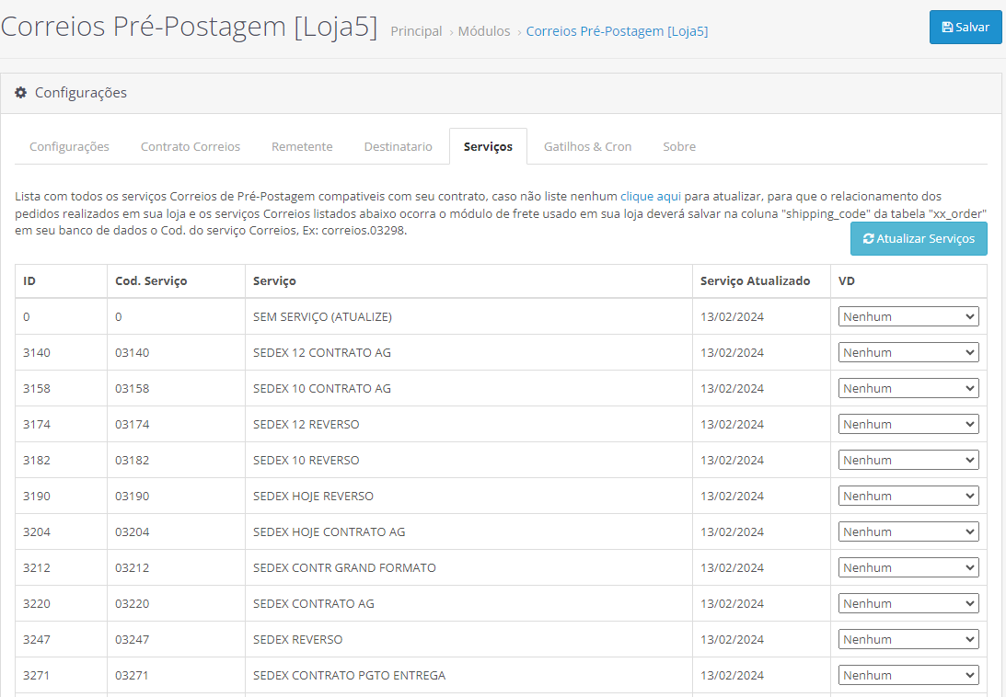Follow the 'clique aqui' link
Screen dimensions: 1006x697
651,196
